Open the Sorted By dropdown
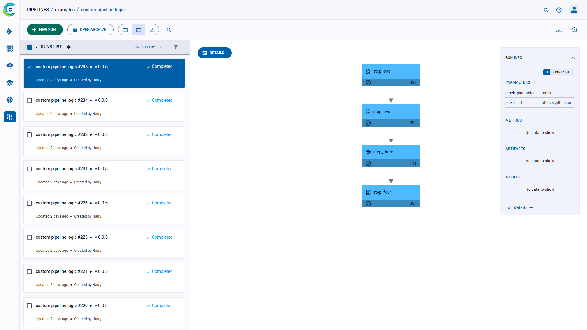Viewport: 587px width, 330px height. [x=148, y=47]
